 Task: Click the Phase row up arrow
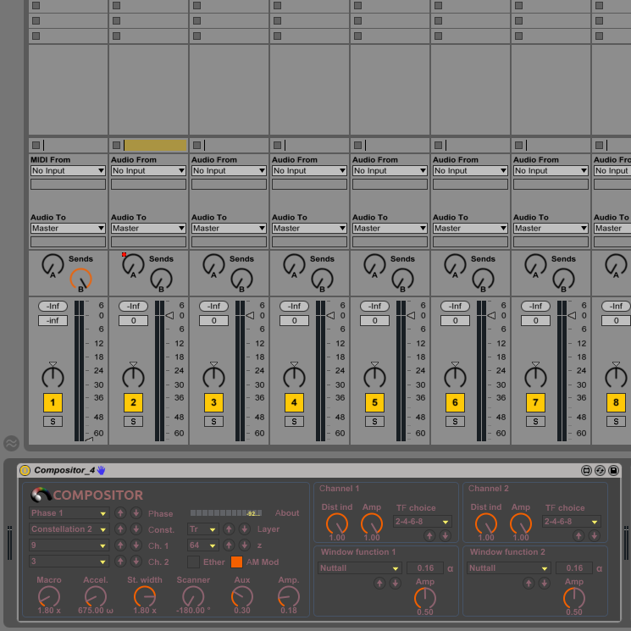[x=120, y=513]
